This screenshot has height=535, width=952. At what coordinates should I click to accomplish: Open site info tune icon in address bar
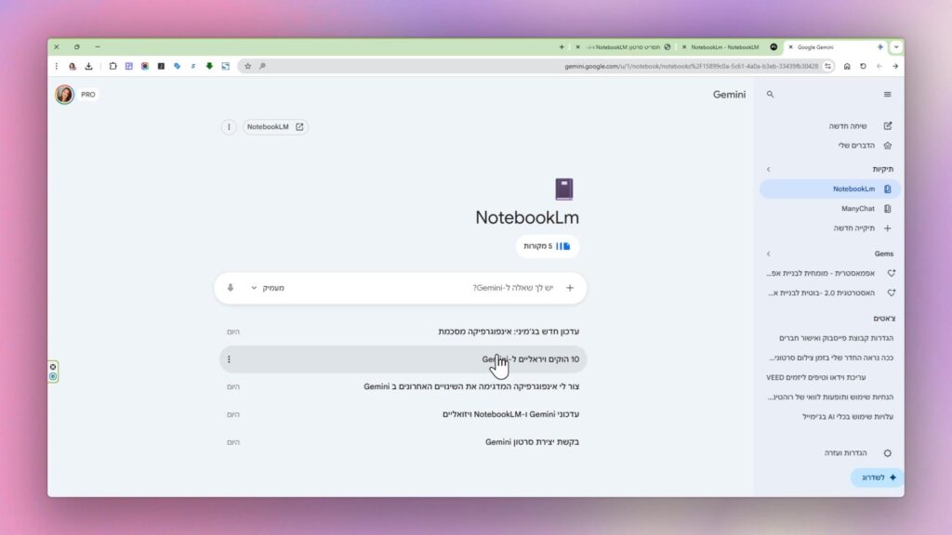827,66
